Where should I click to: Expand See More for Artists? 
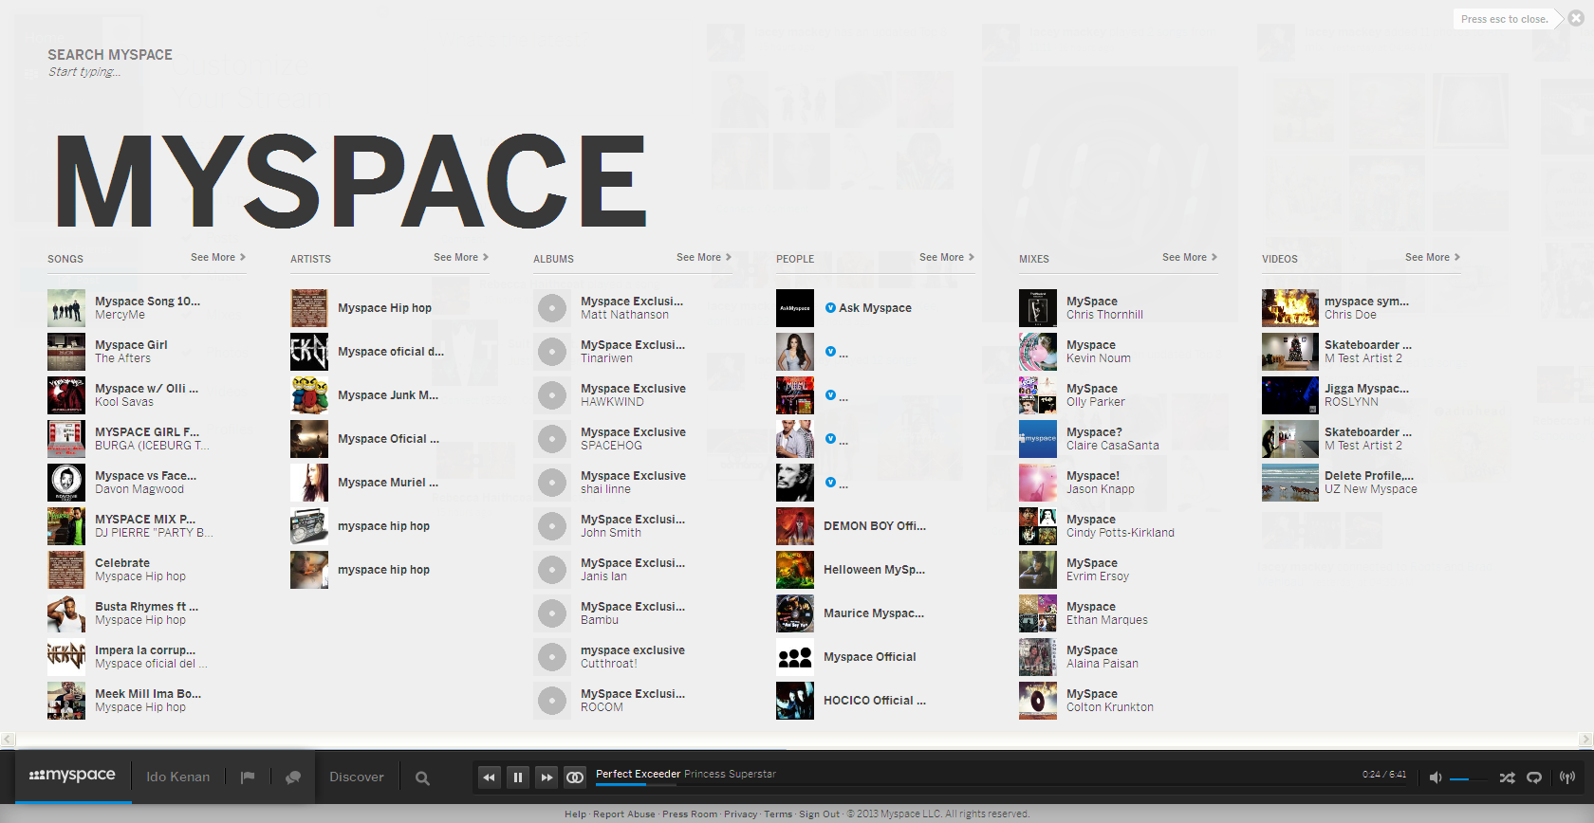[461, 257]
